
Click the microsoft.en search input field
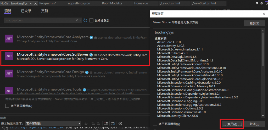tap(40, 20)
